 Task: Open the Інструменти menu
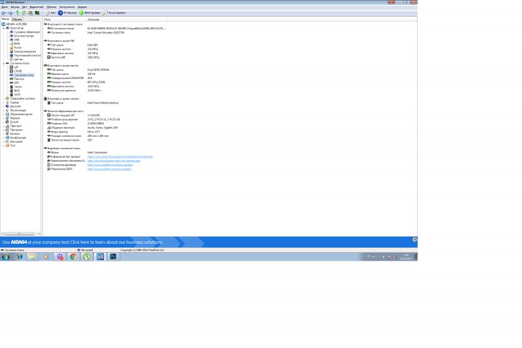pyautogui.click(x=67, y=7)
